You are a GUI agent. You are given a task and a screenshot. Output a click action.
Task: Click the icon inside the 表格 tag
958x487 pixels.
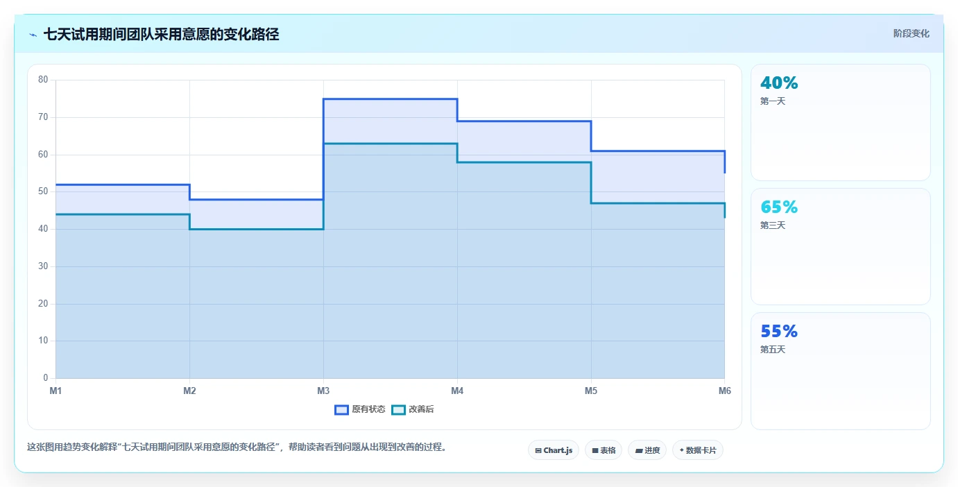(595, 451)
